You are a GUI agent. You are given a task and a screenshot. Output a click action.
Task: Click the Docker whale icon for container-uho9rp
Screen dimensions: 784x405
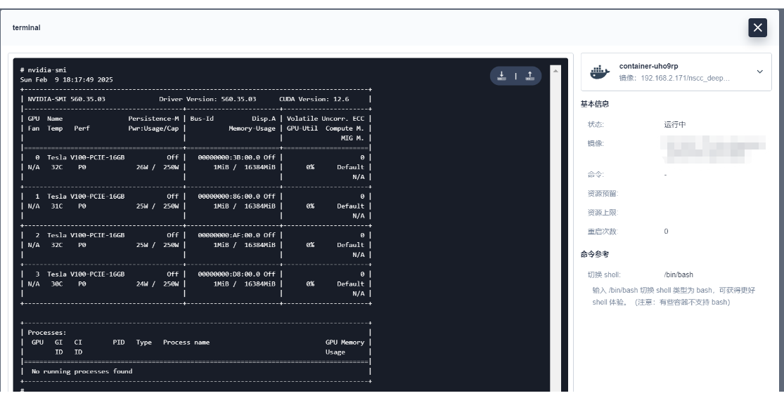coord(600,72)
